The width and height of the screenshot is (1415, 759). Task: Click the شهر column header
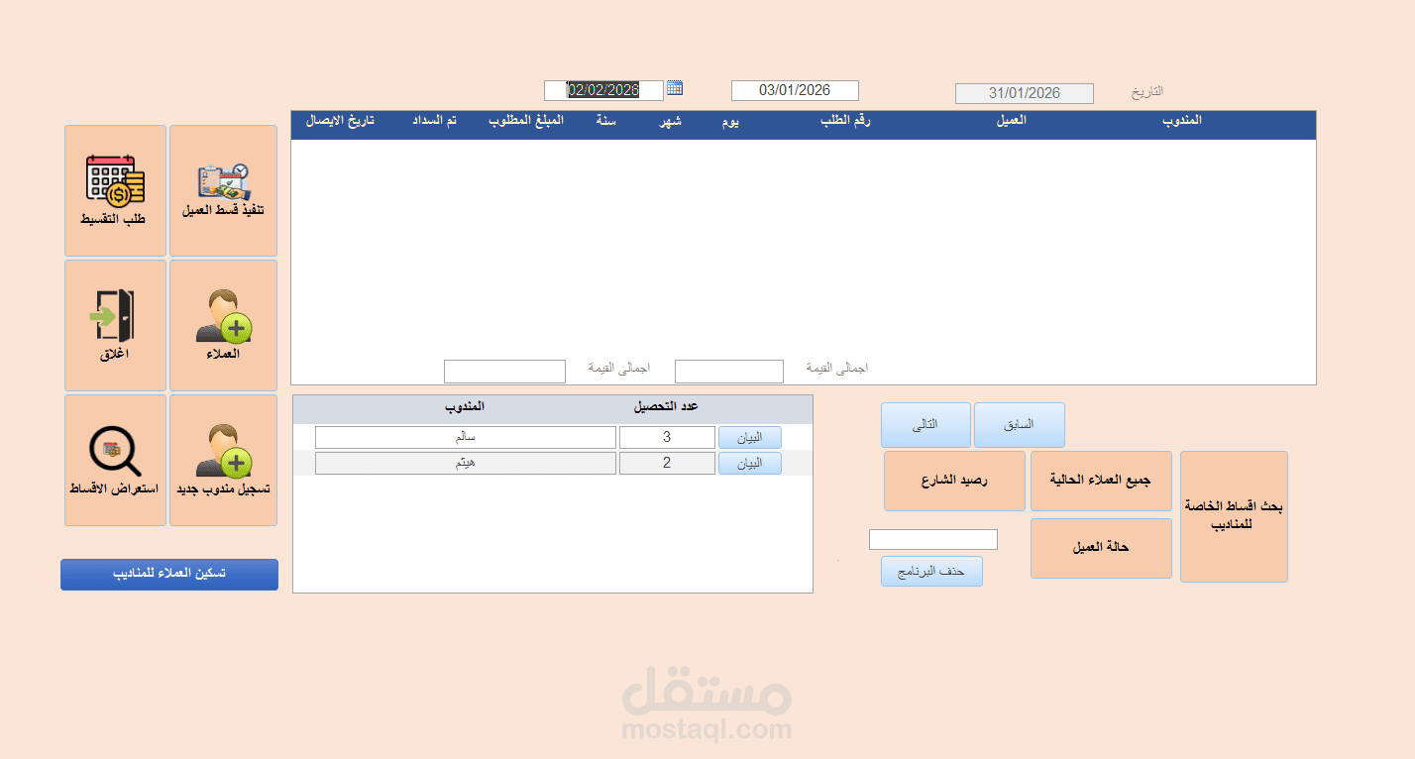(671, 122)
